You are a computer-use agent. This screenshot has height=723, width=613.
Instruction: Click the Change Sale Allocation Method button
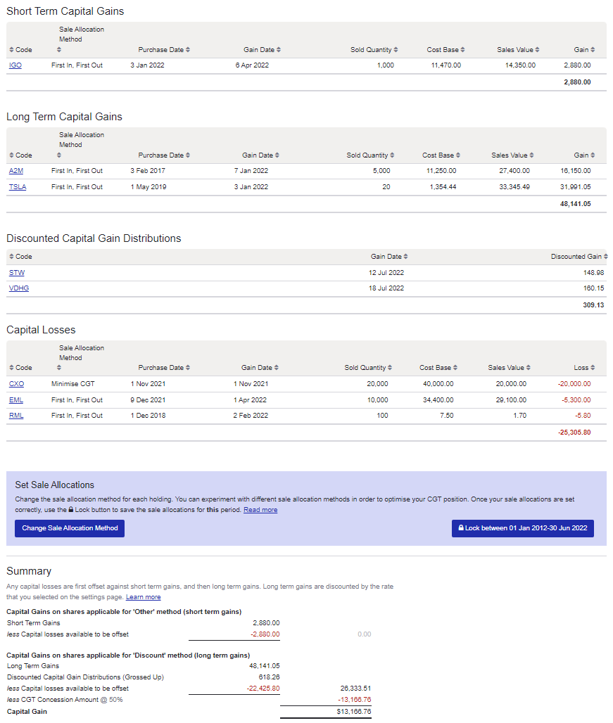pyautogui.click(x=69, y=529)
